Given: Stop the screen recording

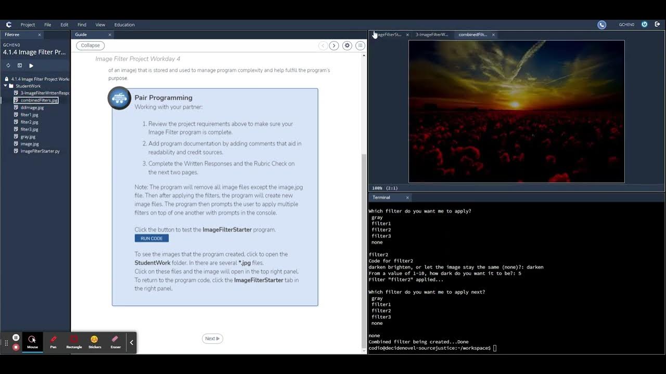Looking at the screenshot, I should (x=16, y=347).
